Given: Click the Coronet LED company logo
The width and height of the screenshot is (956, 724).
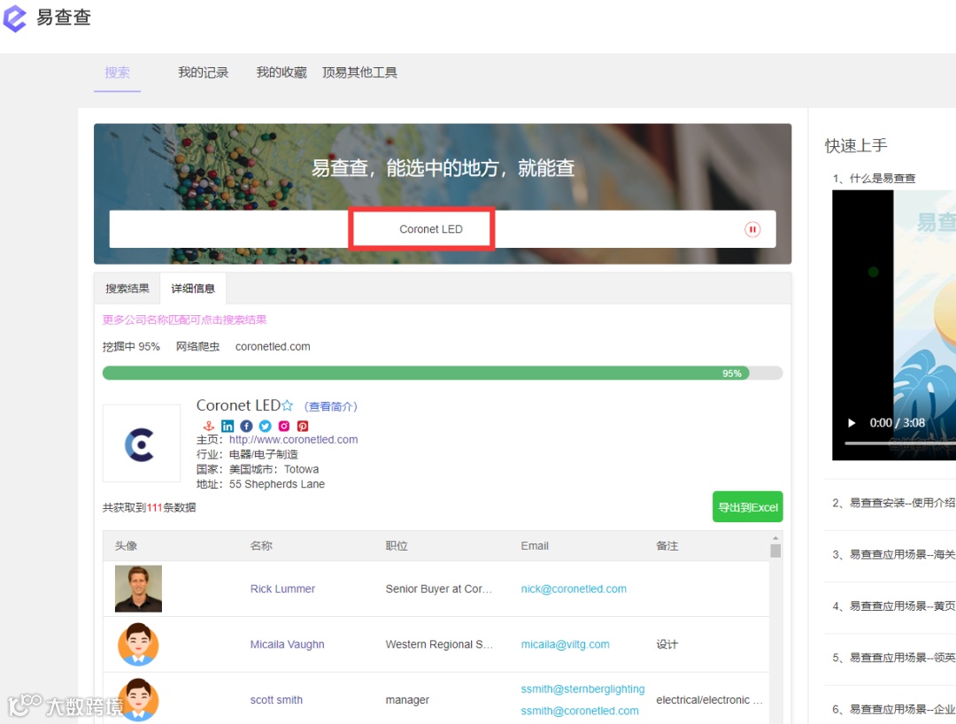Looking at the screenshot, I should [142, 443].
